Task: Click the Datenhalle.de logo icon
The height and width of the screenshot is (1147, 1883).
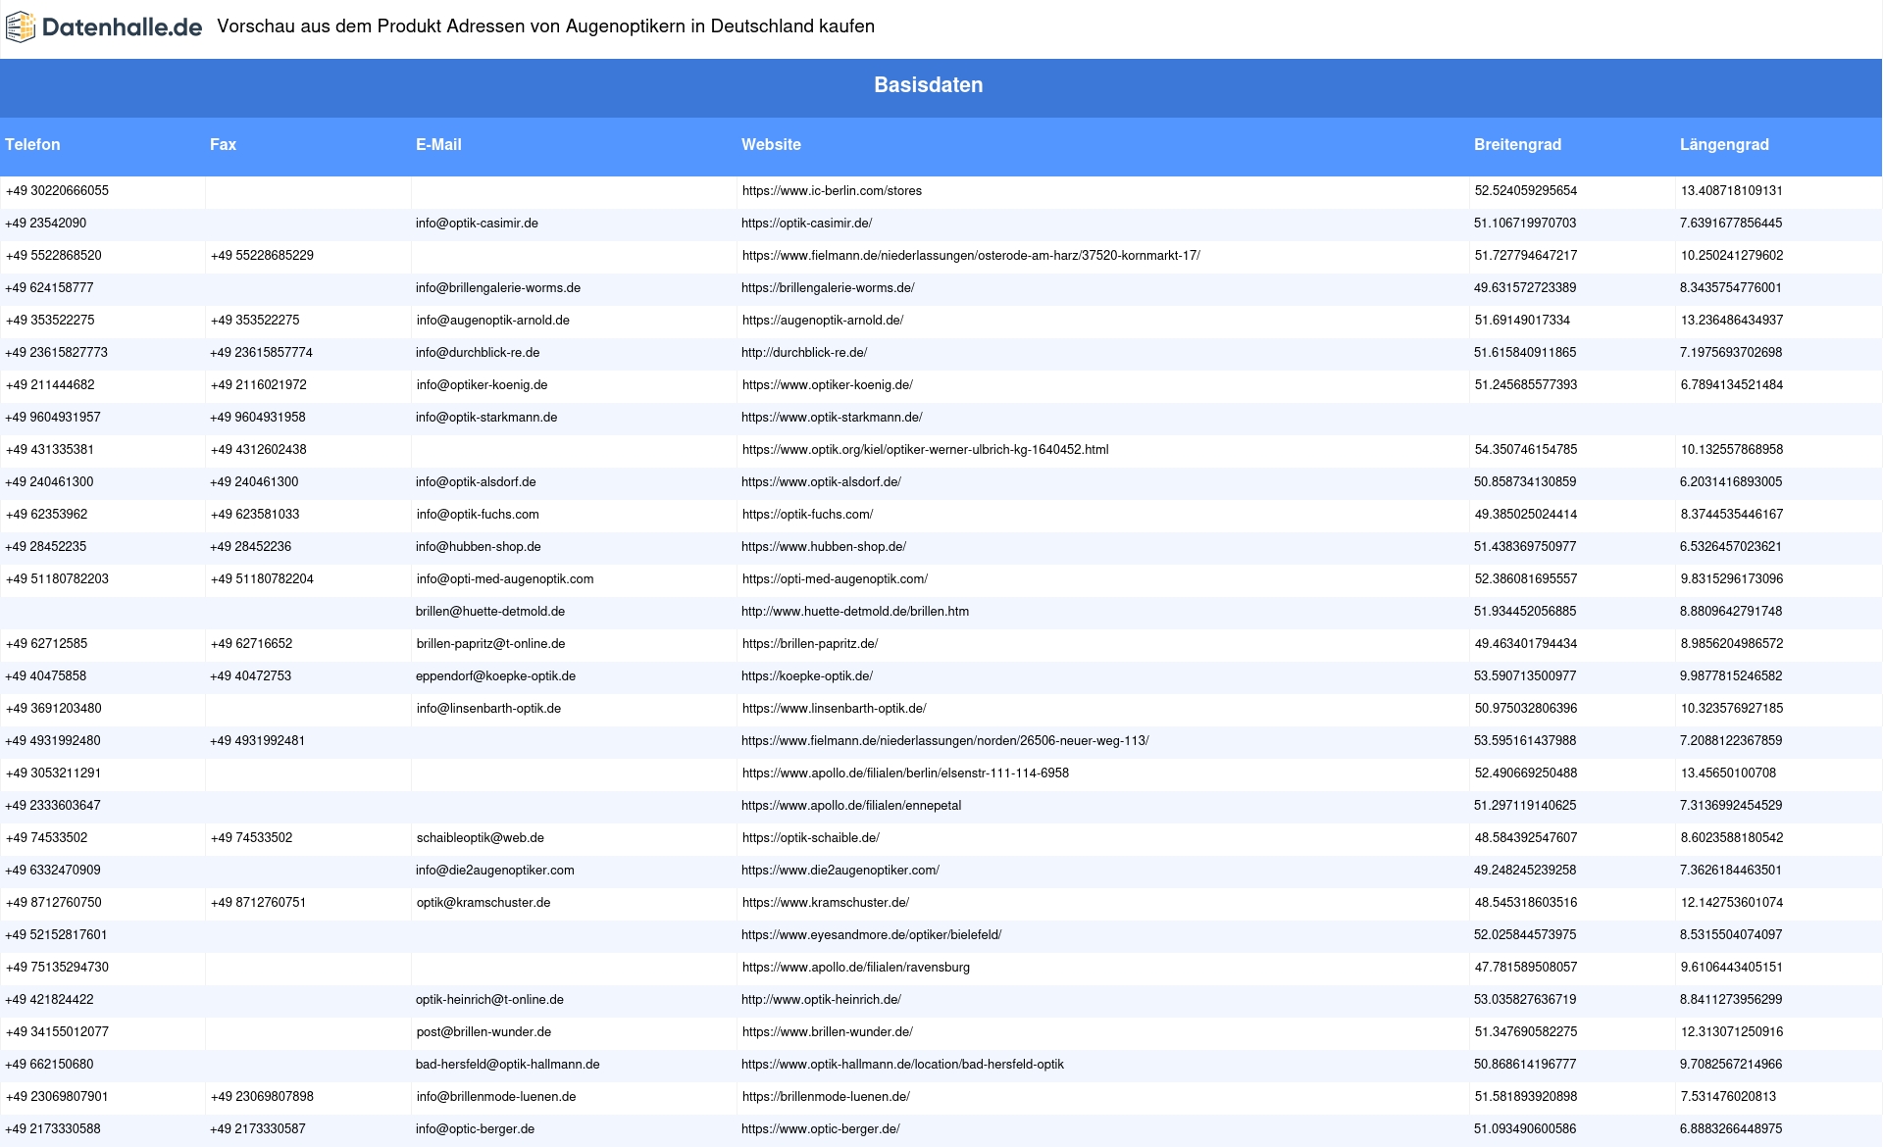Action: [x=21, y=27]
